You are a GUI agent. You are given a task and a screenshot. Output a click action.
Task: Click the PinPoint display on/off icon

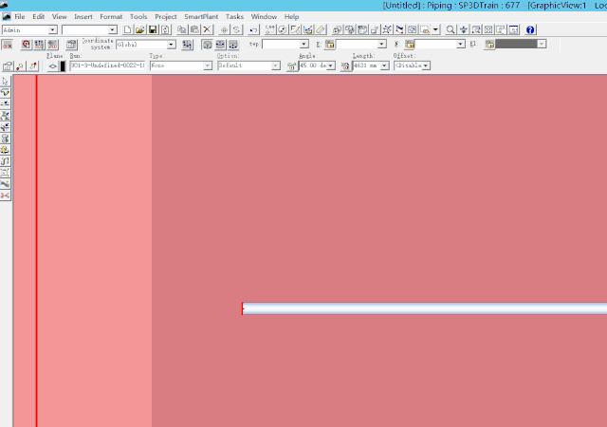[8, 45]
